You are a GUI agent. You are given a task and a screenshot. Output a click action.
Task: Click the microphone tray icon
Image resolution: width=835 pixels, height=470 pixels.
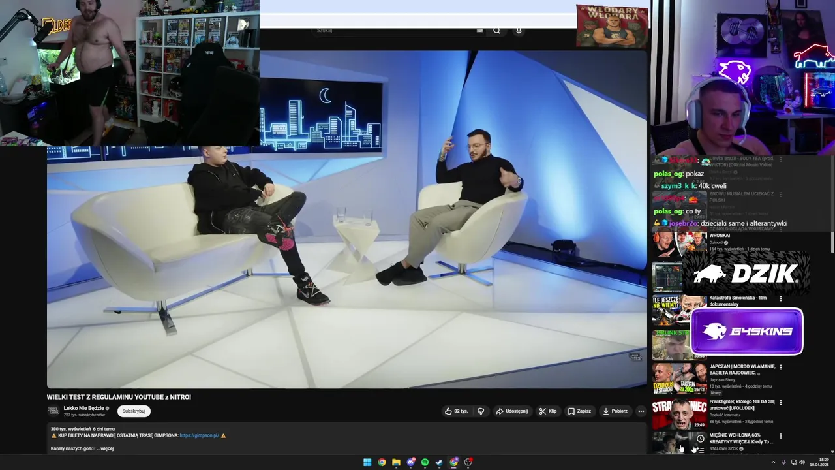[x=783, y=462]
